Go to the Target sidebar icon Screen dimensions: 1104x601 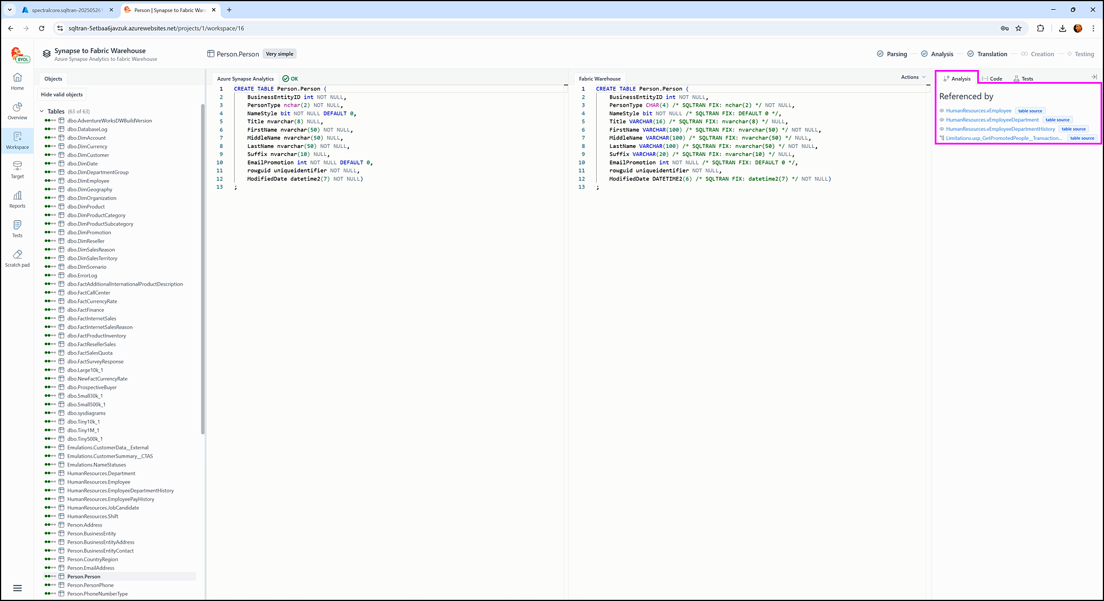17,169
